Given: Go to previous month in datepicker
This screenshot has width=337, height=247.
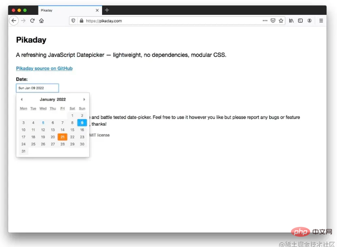Looking at the screenshot, I should click(x=21, y=99).
